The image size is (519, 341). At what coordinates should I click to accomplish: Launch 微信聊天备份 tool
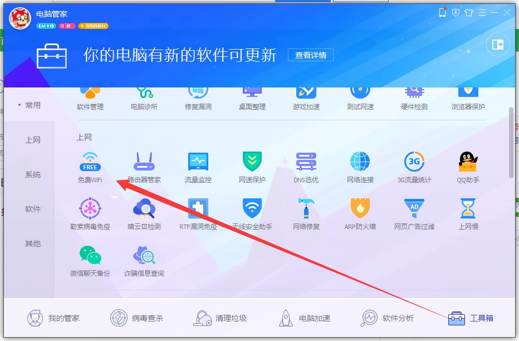click(x=90, y=261)
